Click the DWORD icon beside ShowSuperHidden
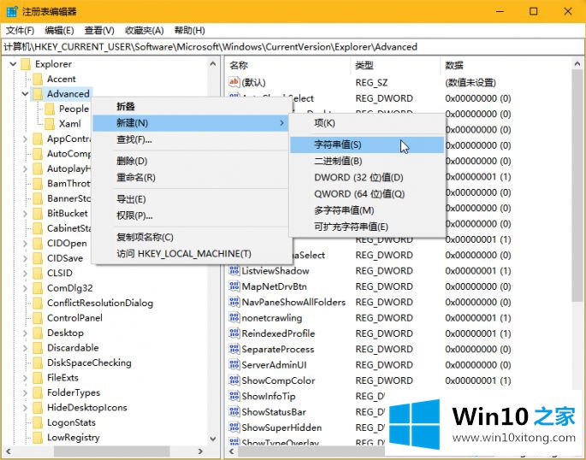Screen dimensions: 586x460 (x=234, y=428)
